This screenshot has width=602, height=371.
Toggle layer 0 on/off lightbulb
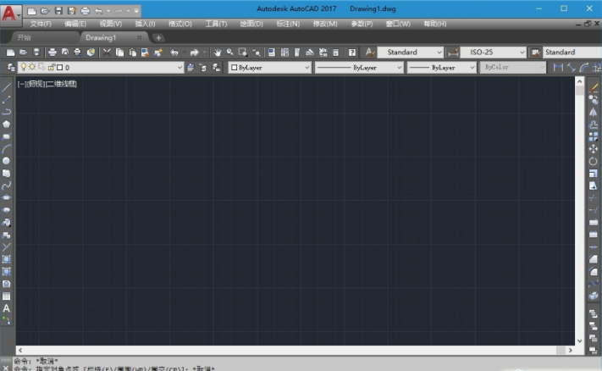24,67
